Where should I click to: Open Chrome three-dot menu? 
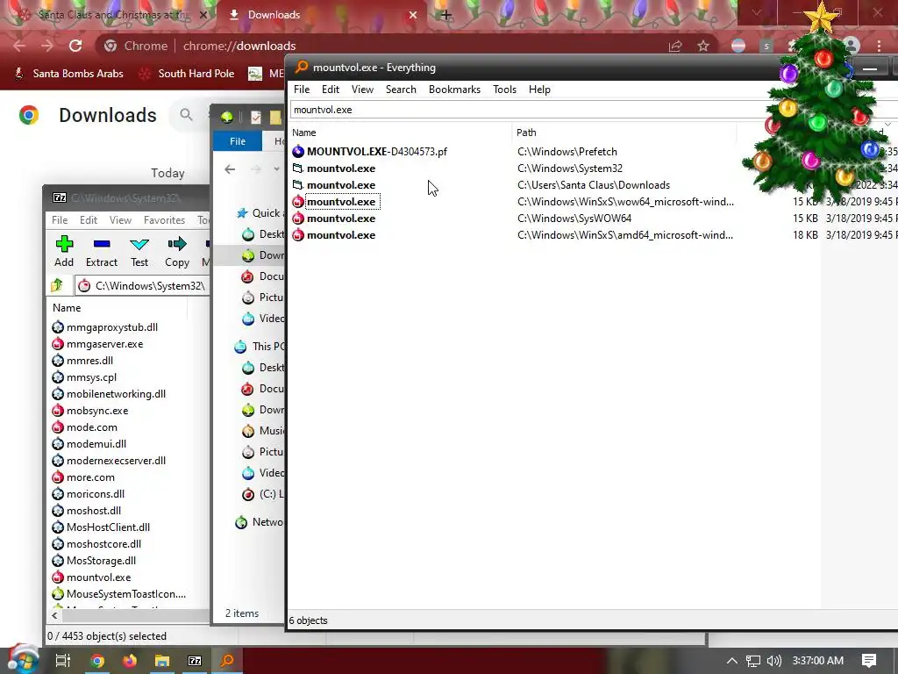point(879,46)
